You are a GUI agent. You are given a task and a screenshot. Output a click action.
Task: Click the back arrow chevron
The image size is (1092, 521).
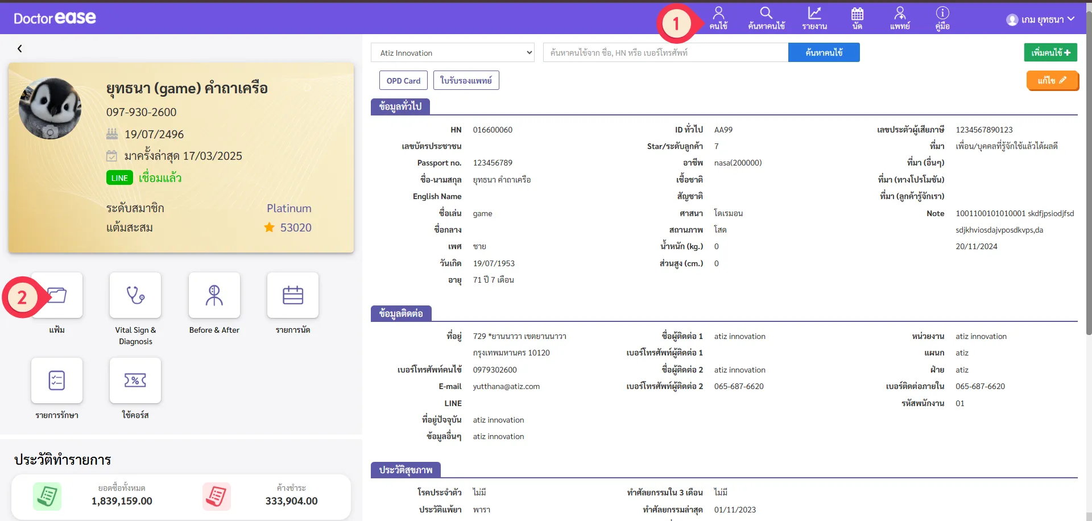(x=20, y=49)
